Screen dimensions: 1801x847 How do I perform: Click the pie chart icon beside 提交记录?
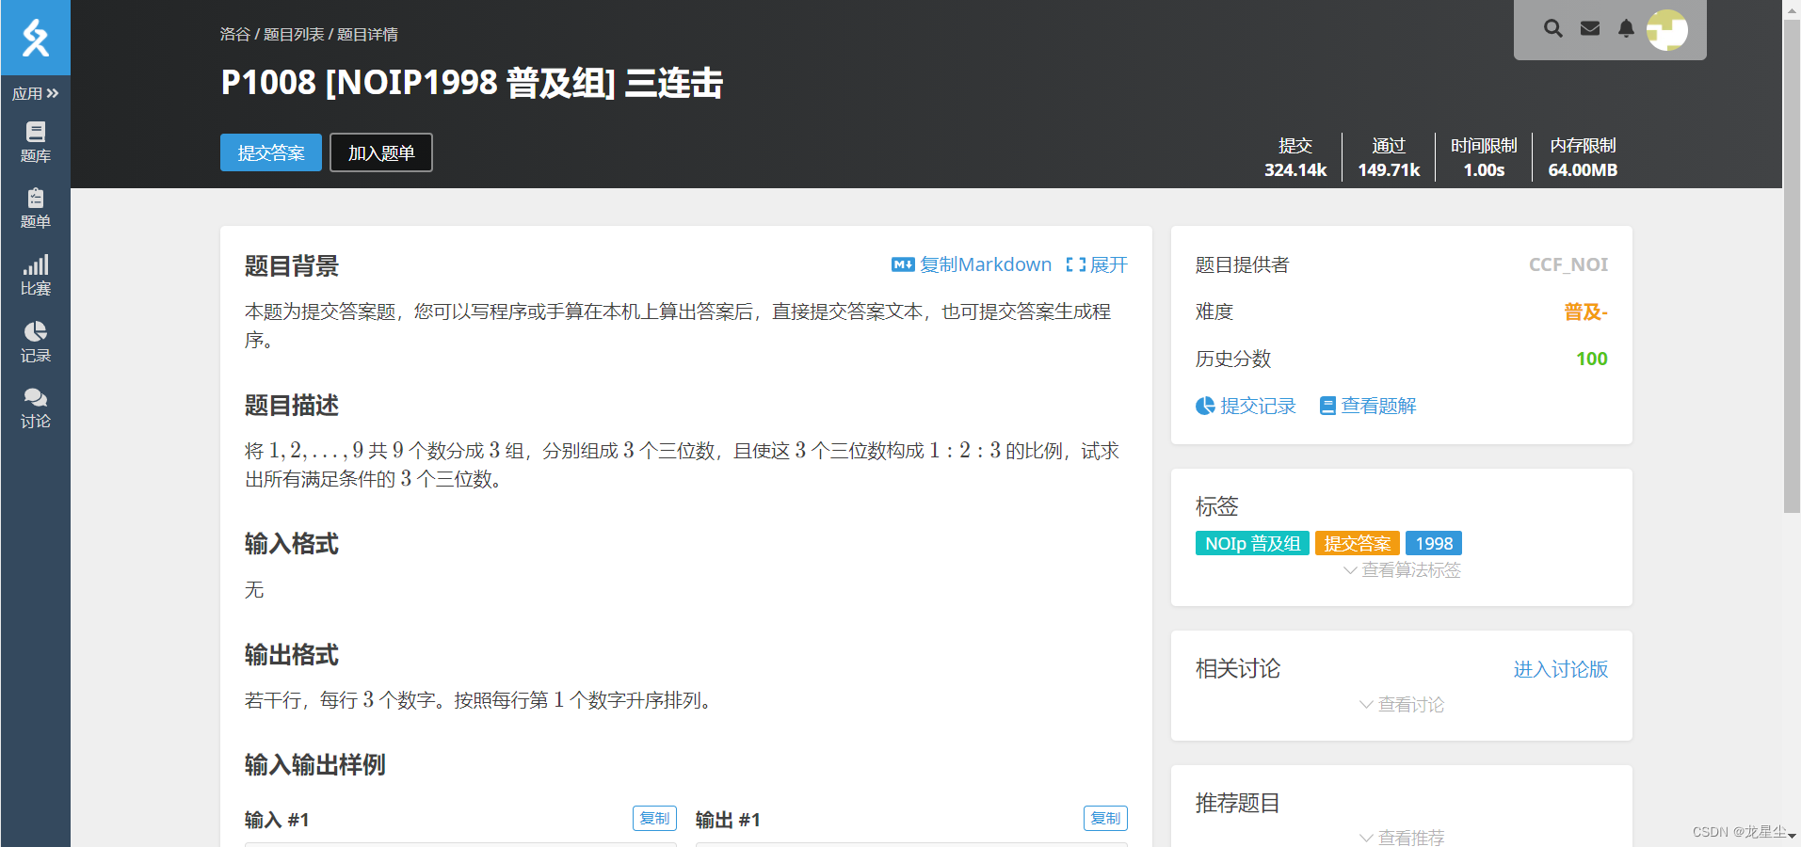1205,406
